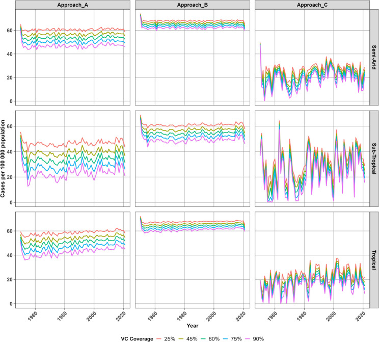Screen dimensions: 379x342
Task: Click the y-axis 60 tick of Semi-Arid row
Action: (10, 31)
